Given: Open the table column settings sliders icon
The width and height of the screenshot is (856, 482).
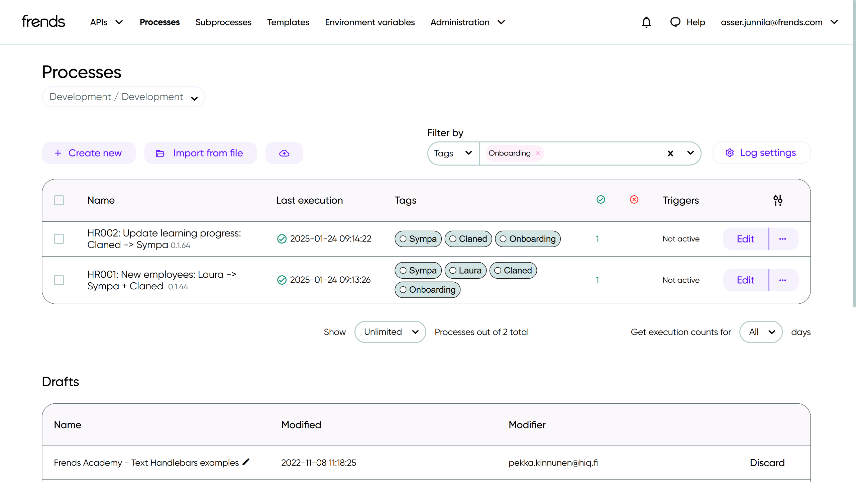Looking at the screenshot, I should point(777,200).
